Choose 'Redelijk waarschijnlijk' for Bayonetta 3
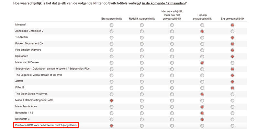This screenshot has height=129, width=259. tap(141, 119)
